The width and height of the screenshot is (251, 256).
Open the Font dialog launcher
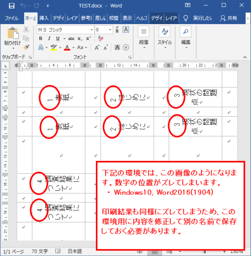tap(130, 57)
